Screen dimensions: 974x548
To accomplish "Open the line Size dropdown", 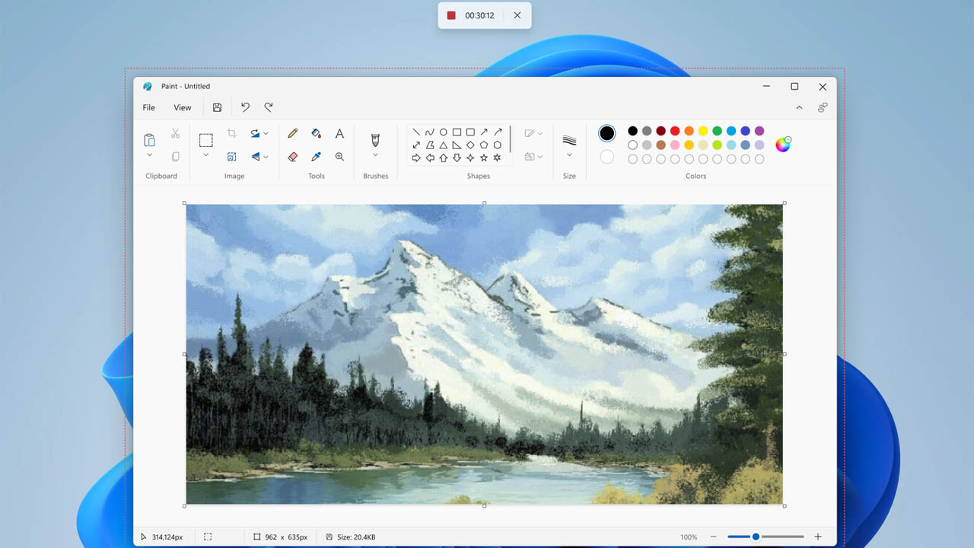I will click(x=569, y=153).
